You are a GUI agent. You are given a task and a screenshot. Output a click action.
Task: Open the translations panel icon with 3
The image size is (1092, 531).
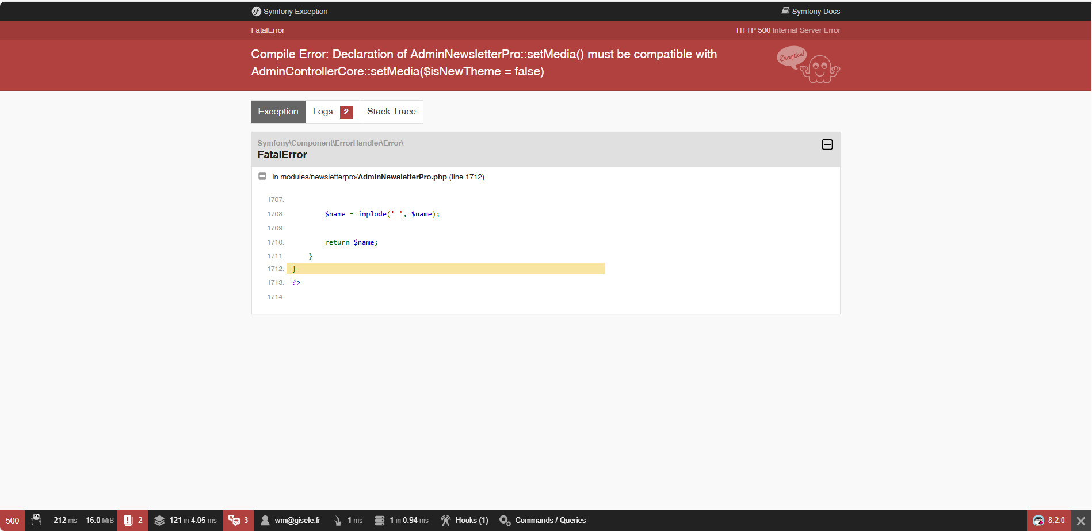pyautogui.click(x=234, y=520)
